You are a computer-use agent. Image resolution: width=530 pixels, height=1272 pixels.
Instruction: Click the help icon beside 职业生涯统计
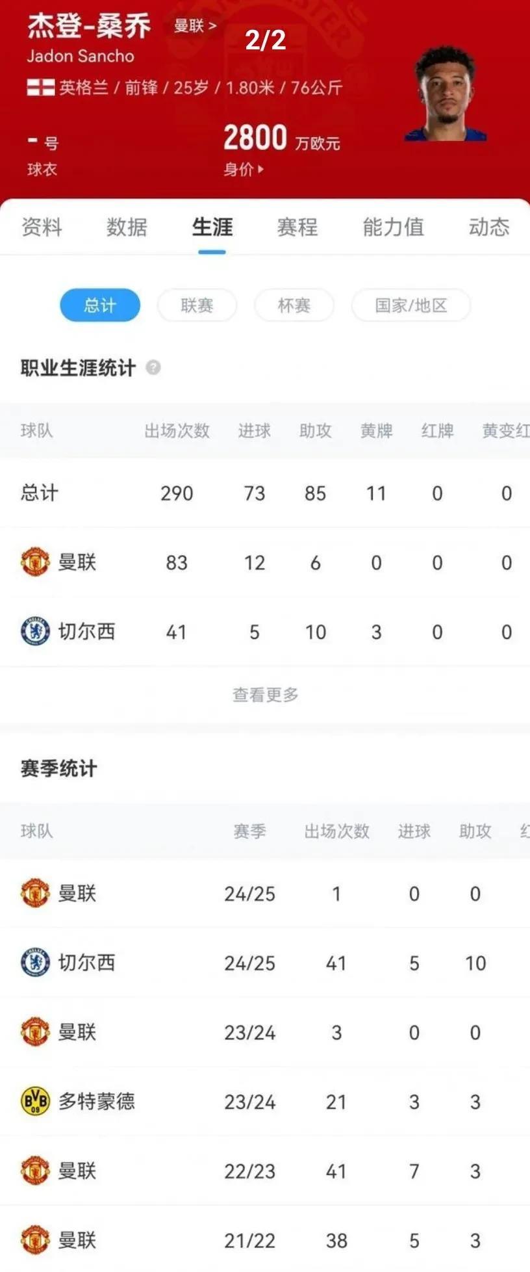pyautogui.click(x=153, y=368)
